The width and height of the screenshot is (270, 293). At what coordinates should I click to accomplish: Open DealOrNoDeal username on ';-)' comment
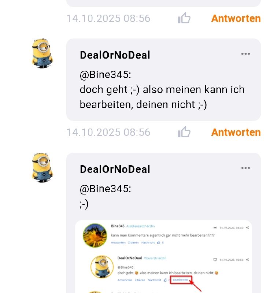click(x=115, y=169)
